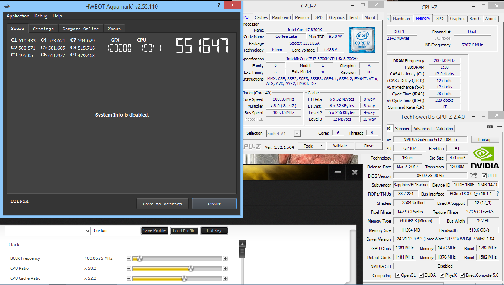Select the Score tab in Aquamark
Viewport: 504px width, 285px height.
[x=17, y=28]
